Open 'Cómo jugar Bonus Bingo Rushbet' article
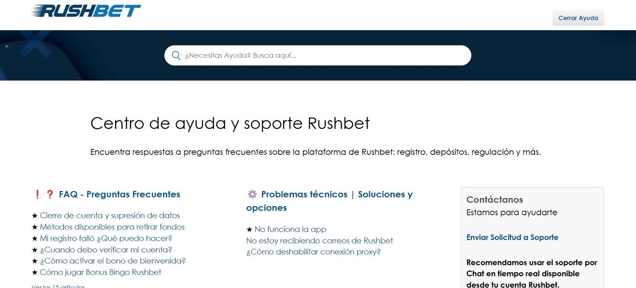The height and width of the screenshot is (288, 636). 100,272
